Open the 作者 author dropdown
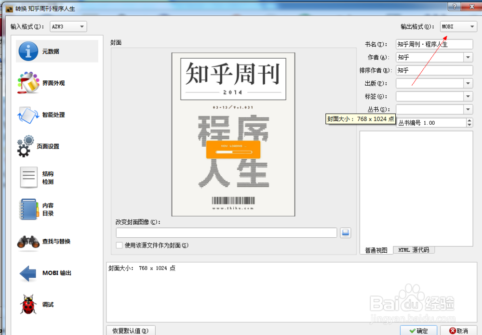 point(469,57)
